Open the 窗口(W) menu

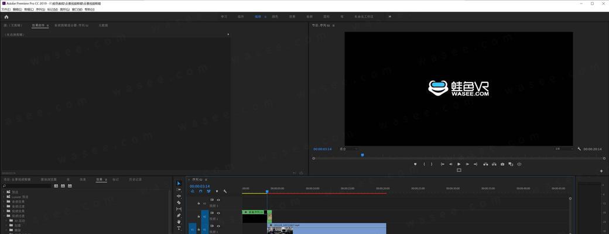click(77, 9)
